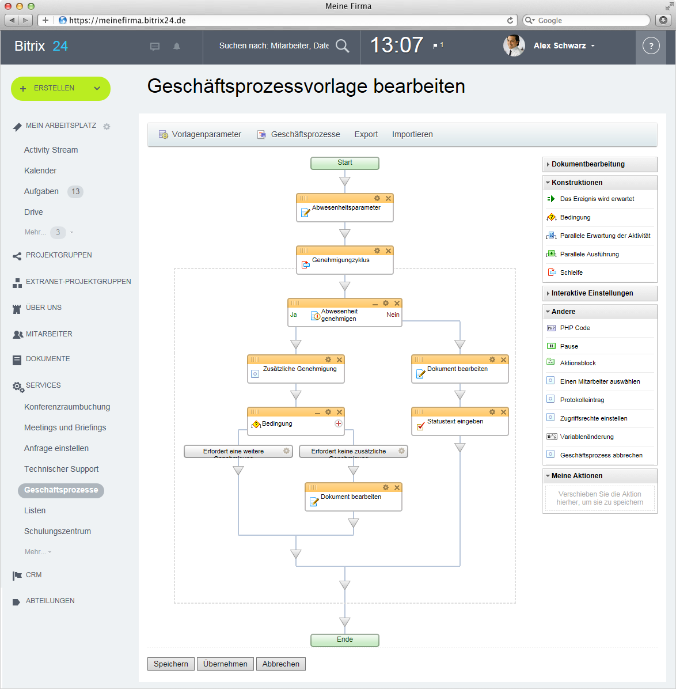This screenshot has height=689, width=676.
Task: Click the Speichern button
Action: click(x=171, y=664)
